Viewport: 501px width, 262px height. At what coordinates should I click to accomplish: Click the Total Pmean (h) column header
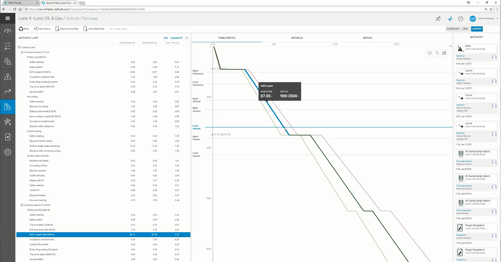(x=149, y=43)
